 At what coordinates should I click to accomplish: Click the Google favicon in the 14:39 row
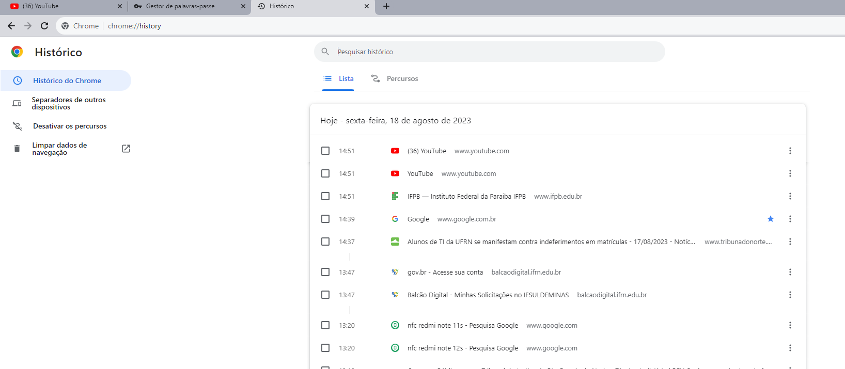395,219
